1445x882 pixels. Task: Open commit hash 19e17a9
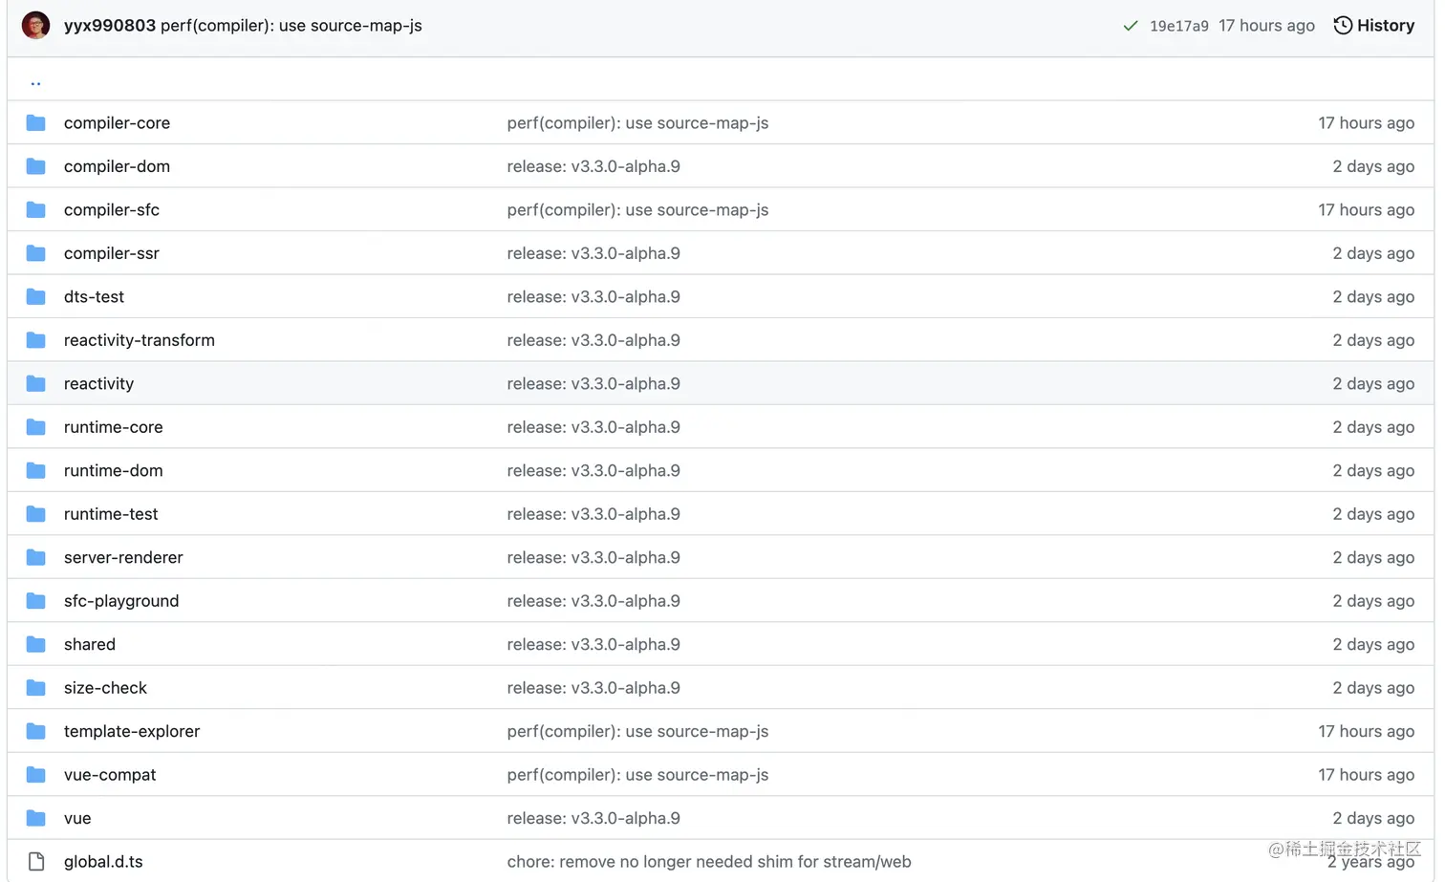pos(1178,26)
